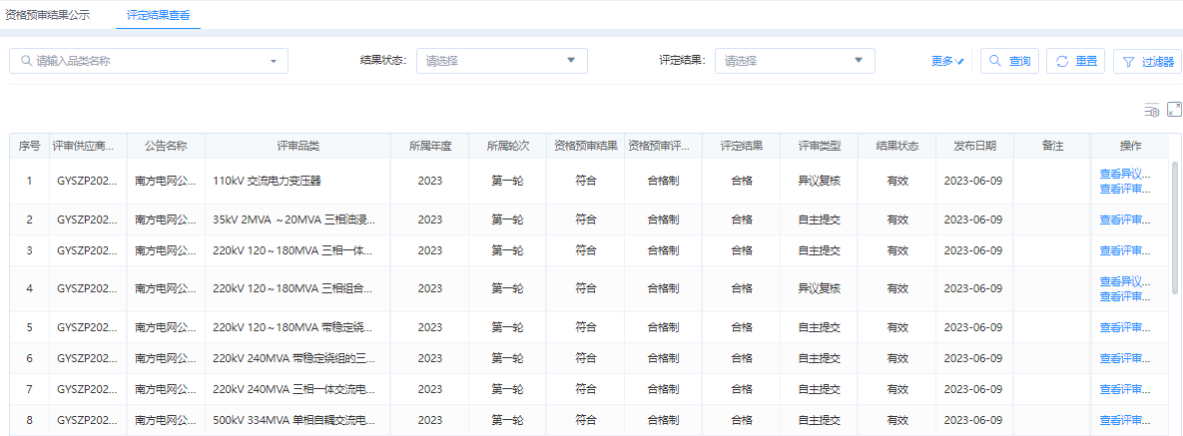This screenshot has height=436, width=1183.
Task: Select the 评定结果查看 tab
Action: 158,15
